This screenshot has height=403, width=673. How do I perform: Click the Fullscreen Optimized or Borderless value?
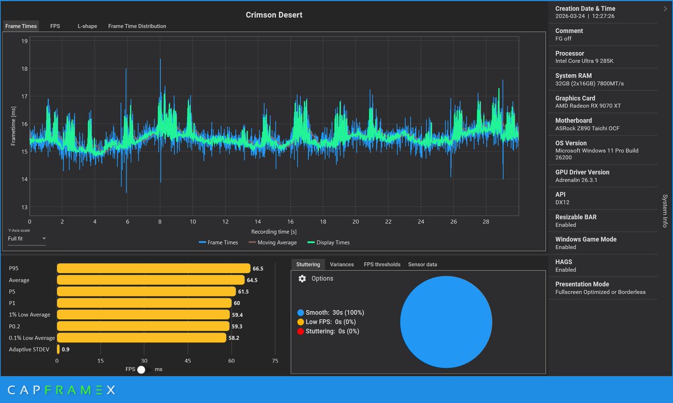pyautogui.click(x=600, y=292)
